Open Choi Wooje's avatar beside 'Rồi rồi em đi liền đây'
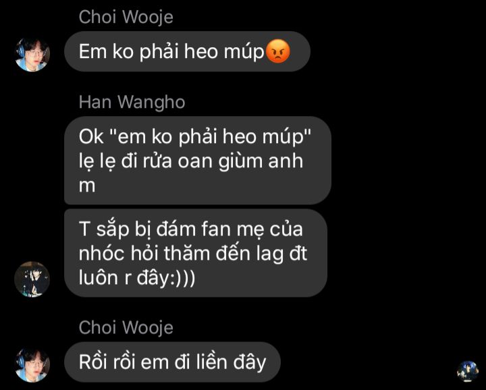The width and height of the screenshot is (486, 390). tap(32, 365)
